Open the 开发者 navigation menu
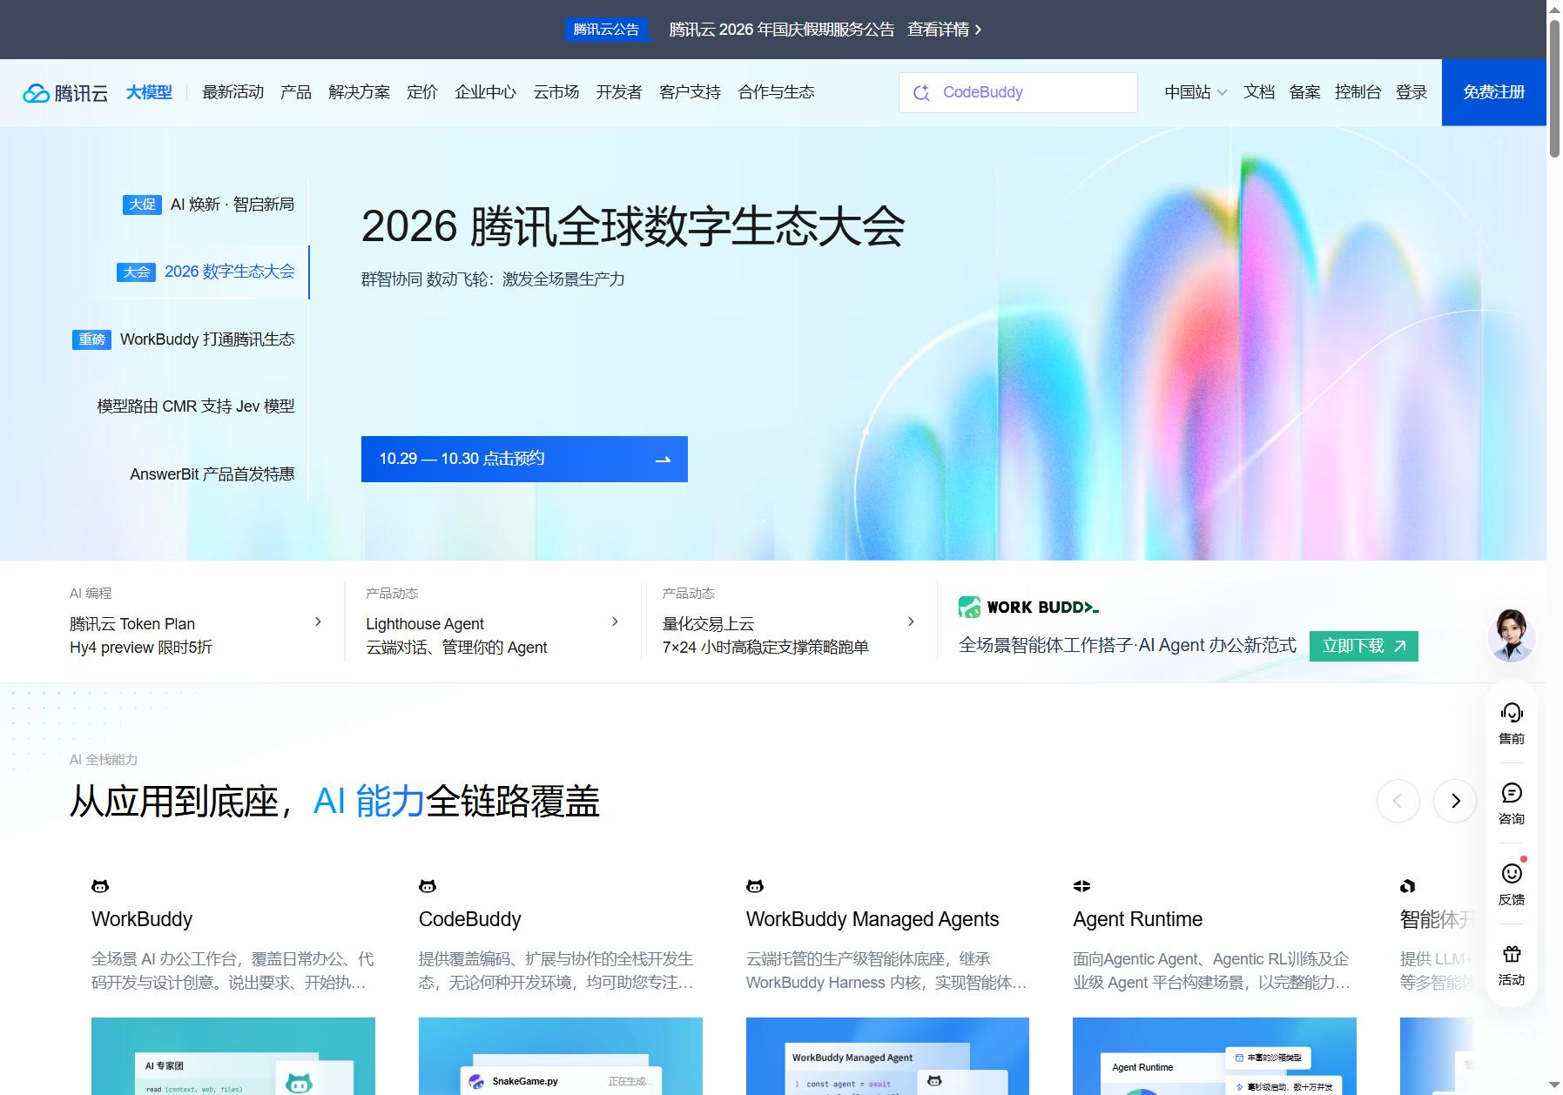This screenshot has width=1563, height=1095. 619,92
